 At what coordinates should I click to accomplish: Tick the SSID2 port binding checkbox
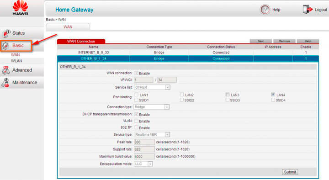coord(182,100)
